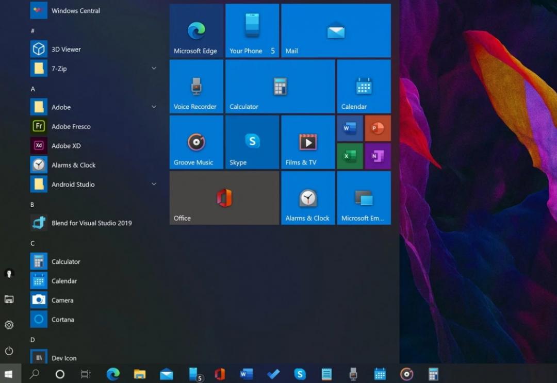Expand the Android Studio folder
Viewport: 557px width, 383px height.
point(154,185)
